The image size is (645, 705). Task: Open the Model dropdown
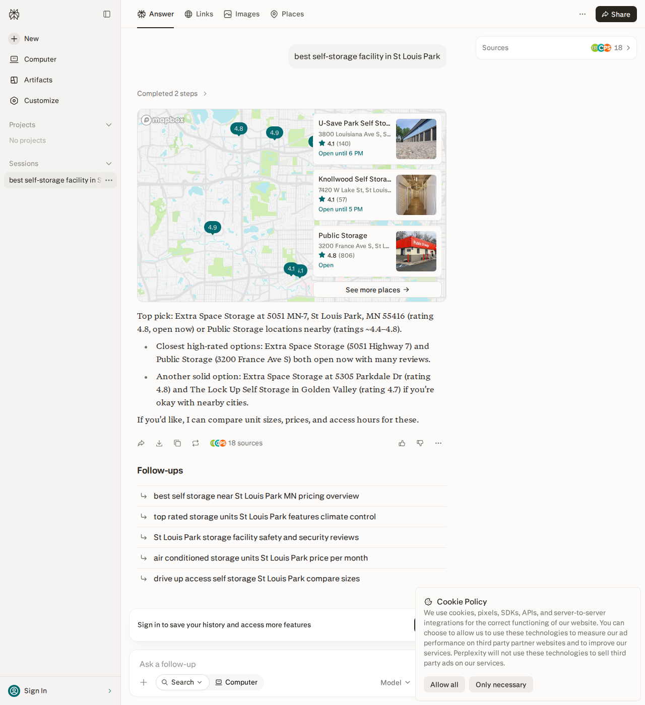click(396, 682)
